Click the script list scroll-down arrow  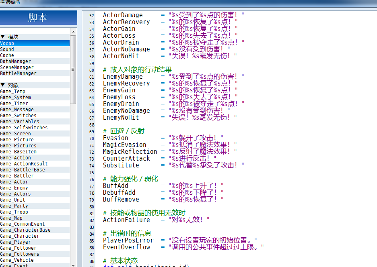click(x=73, y=265)
